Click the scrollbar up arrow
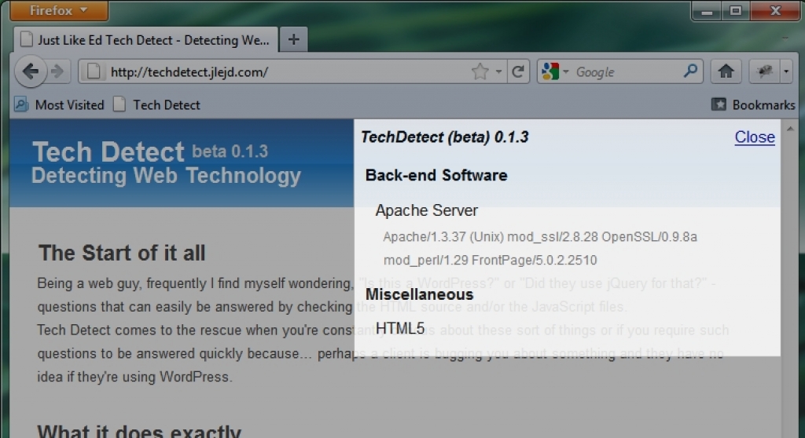Viewport: 805px width, 438px height. click(x=790, y=129)
